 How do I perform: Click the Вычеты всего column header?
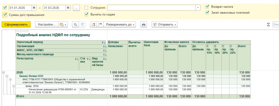(135, 55)
